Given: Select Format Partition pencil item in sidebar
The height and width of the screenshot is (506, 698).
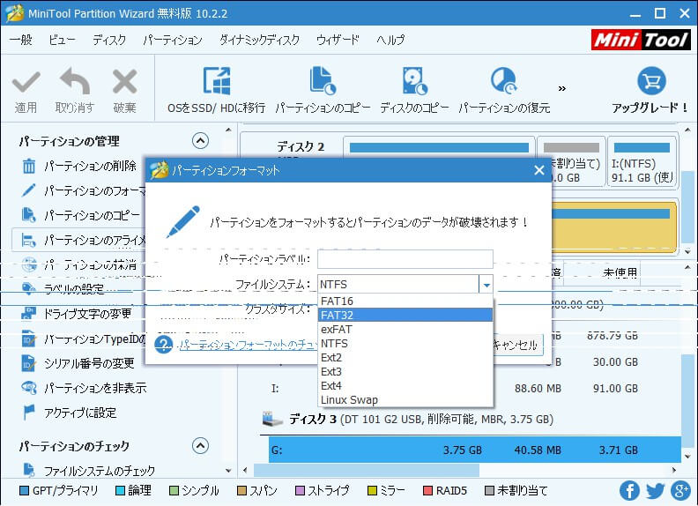Looking at the screenshot, I should pos(83,190).
